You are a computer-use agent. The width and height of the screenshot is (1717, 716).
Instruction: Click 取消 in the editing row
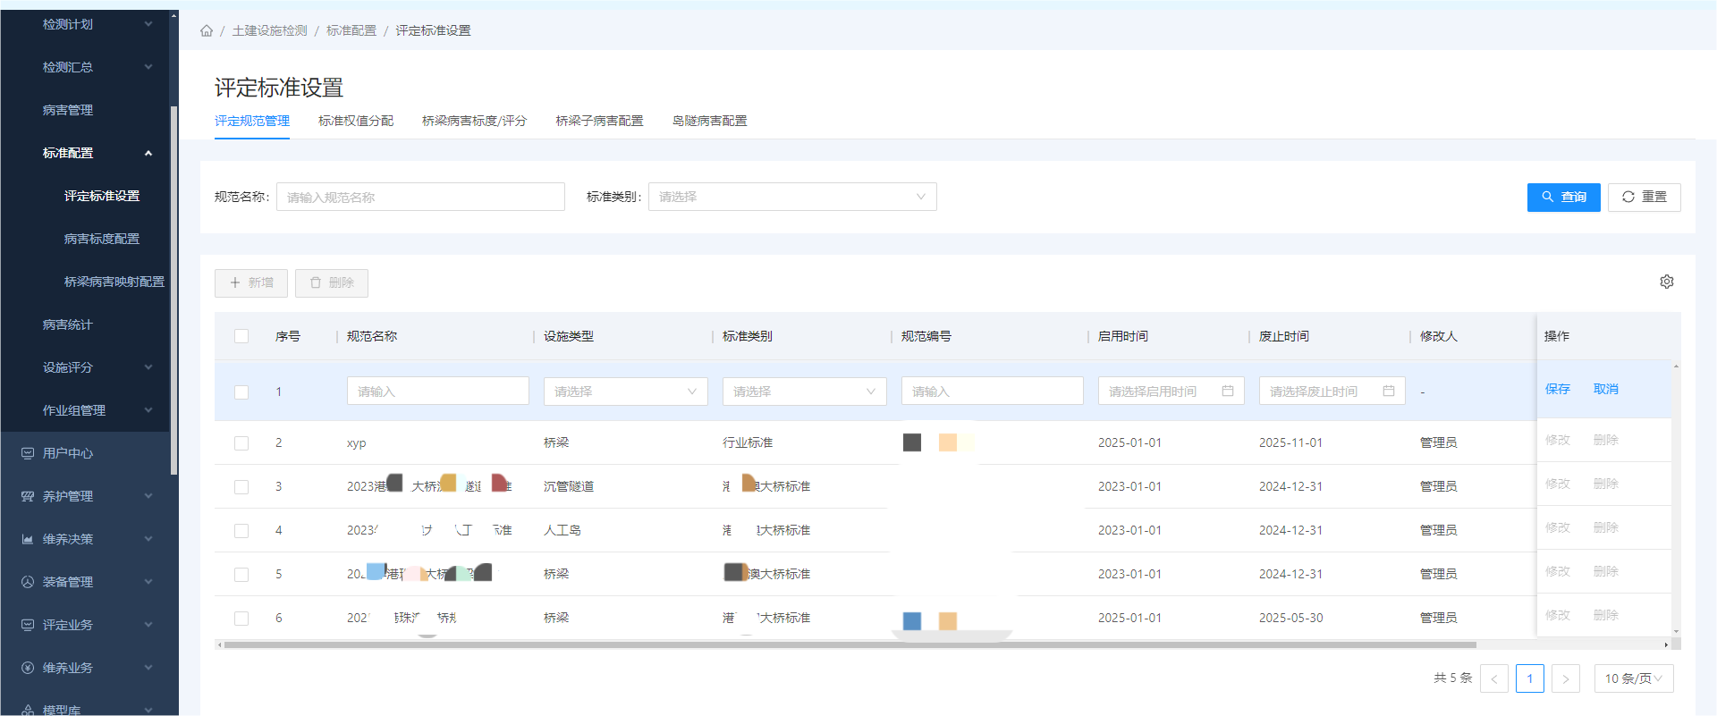click(x=1606, y=389)
